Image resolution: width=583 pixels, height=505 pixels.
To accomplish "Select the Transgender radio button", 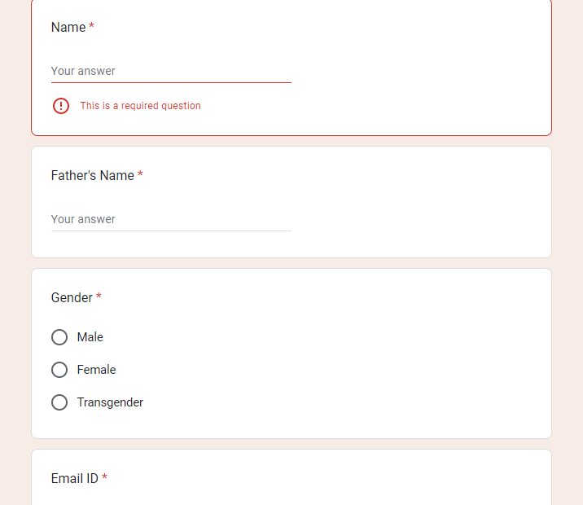I will 59,402.
